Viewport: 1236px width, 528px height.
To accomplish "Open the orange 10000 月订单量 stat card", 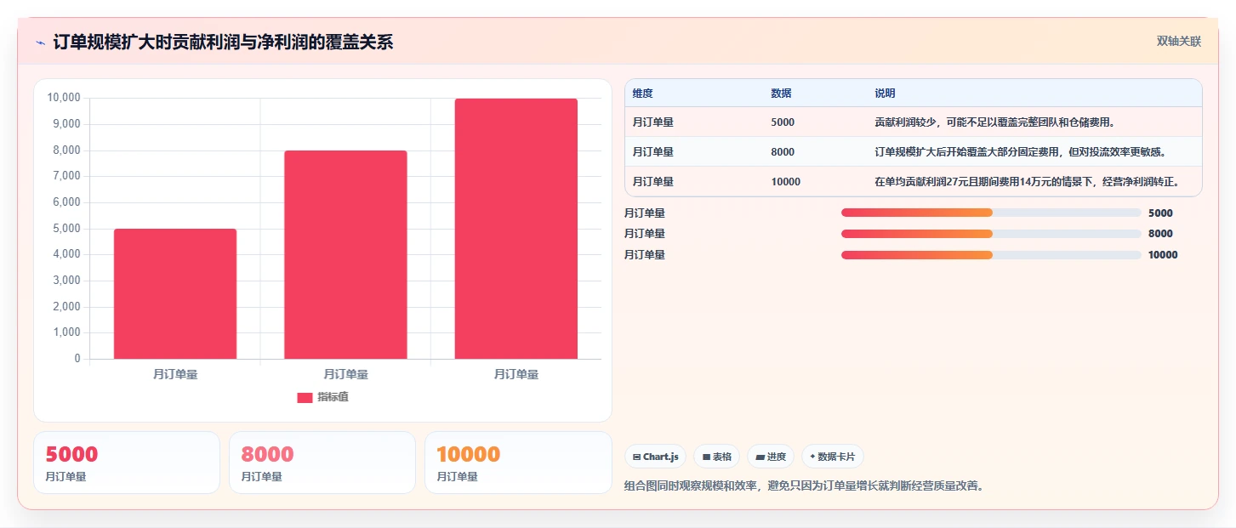I will [518, 463].
